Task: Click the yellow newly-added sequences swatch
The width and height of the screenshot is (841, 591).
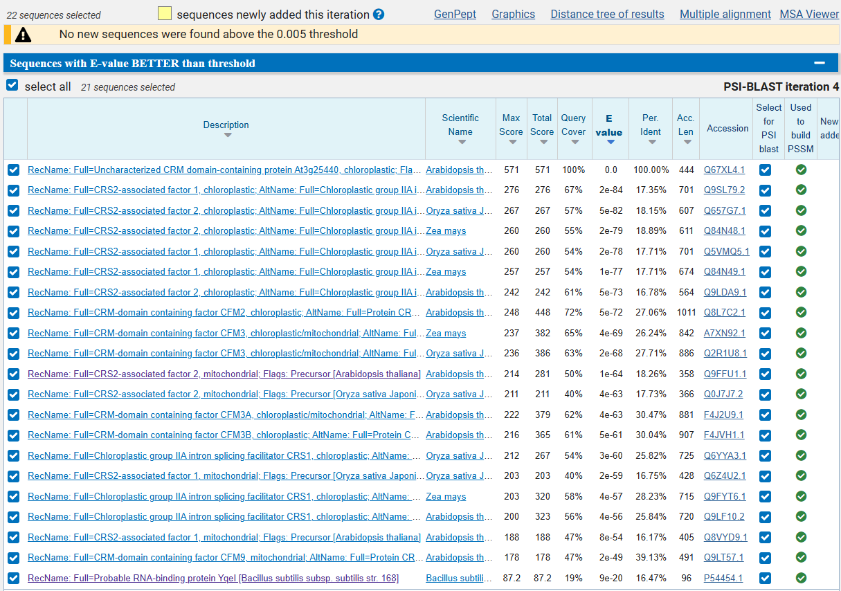Action: [165, 14]
